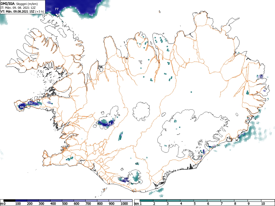Click the black 0 m legend swatch
Screen dimensions: 275x206
[x=9, y=201]
